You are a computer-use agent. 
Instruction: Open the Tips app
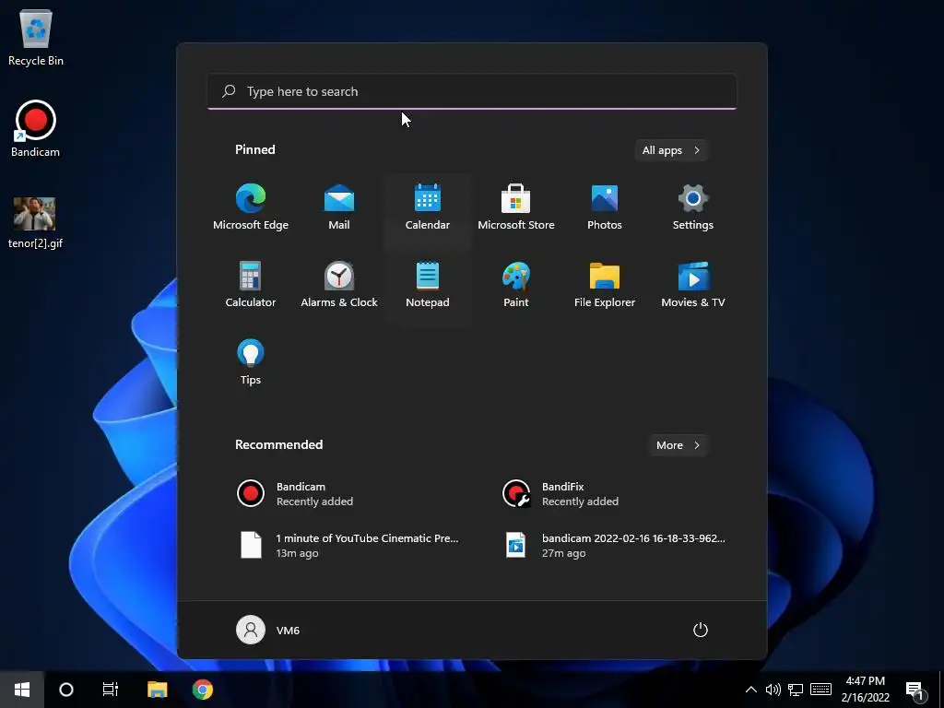[x=251, y=362]
